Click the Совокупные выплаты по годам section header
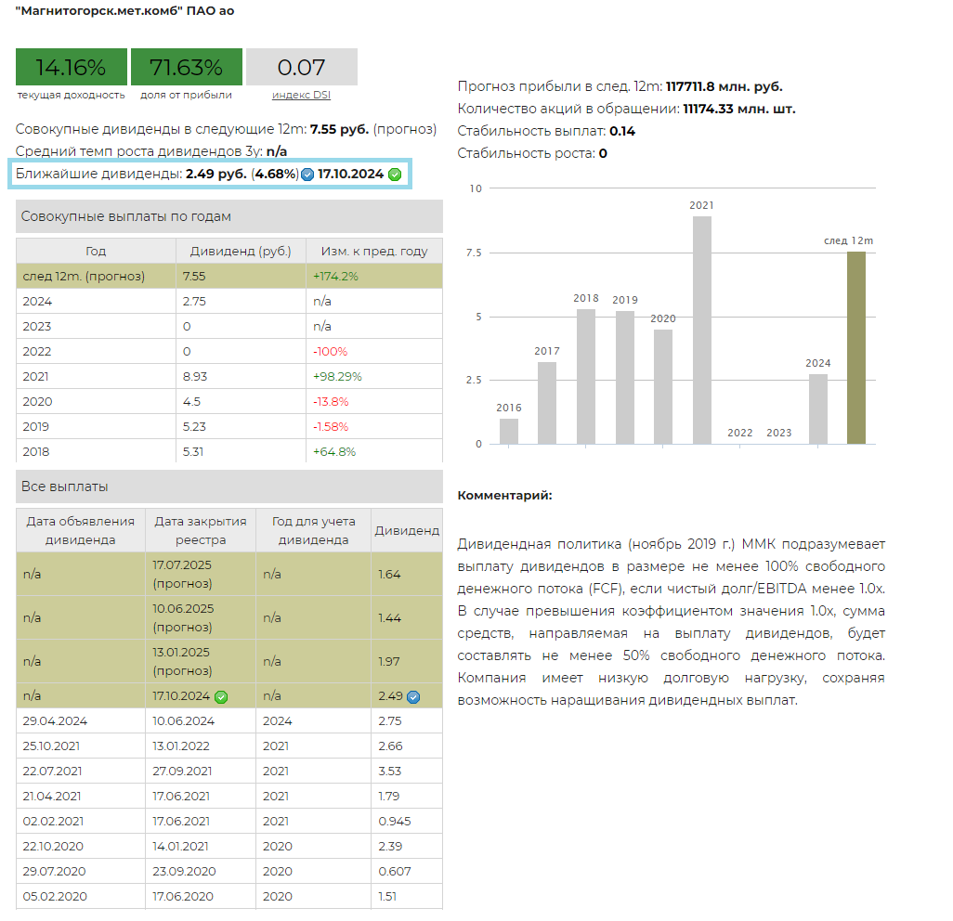This screenshot has height=921, width=953. pos(229,216)
